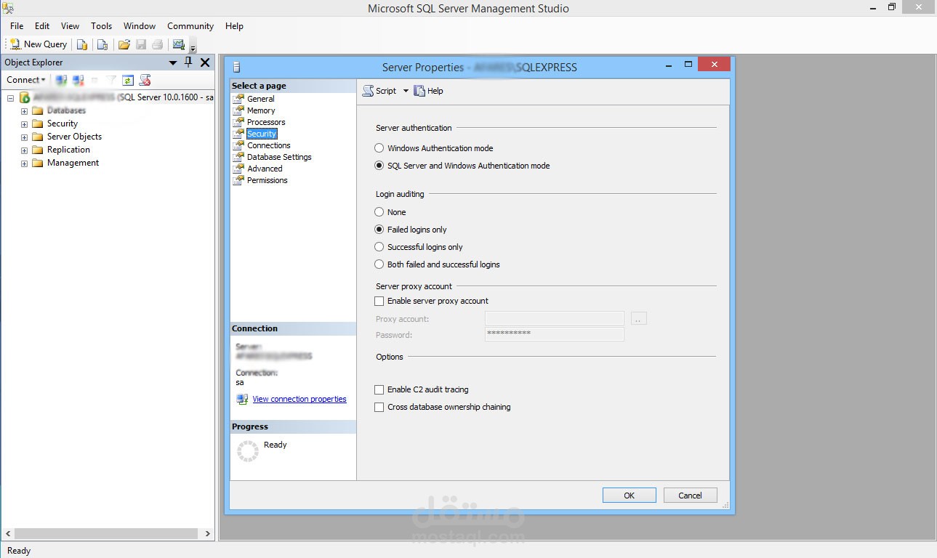Viewport: 937px width, 558px height.
Task: Open the Database Settings page
Action: (x=279, y=157)
